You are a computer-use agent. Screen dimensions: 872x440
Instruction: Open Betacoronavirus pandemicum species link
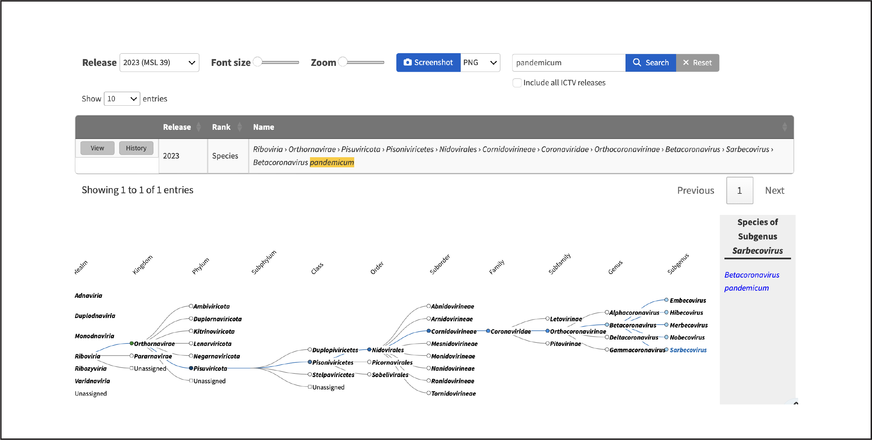(751, 281)
